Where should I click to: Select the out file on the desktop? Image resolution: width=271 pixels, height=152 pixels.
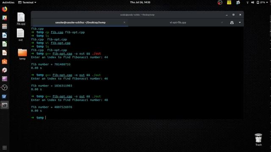(x=21, y=35)
